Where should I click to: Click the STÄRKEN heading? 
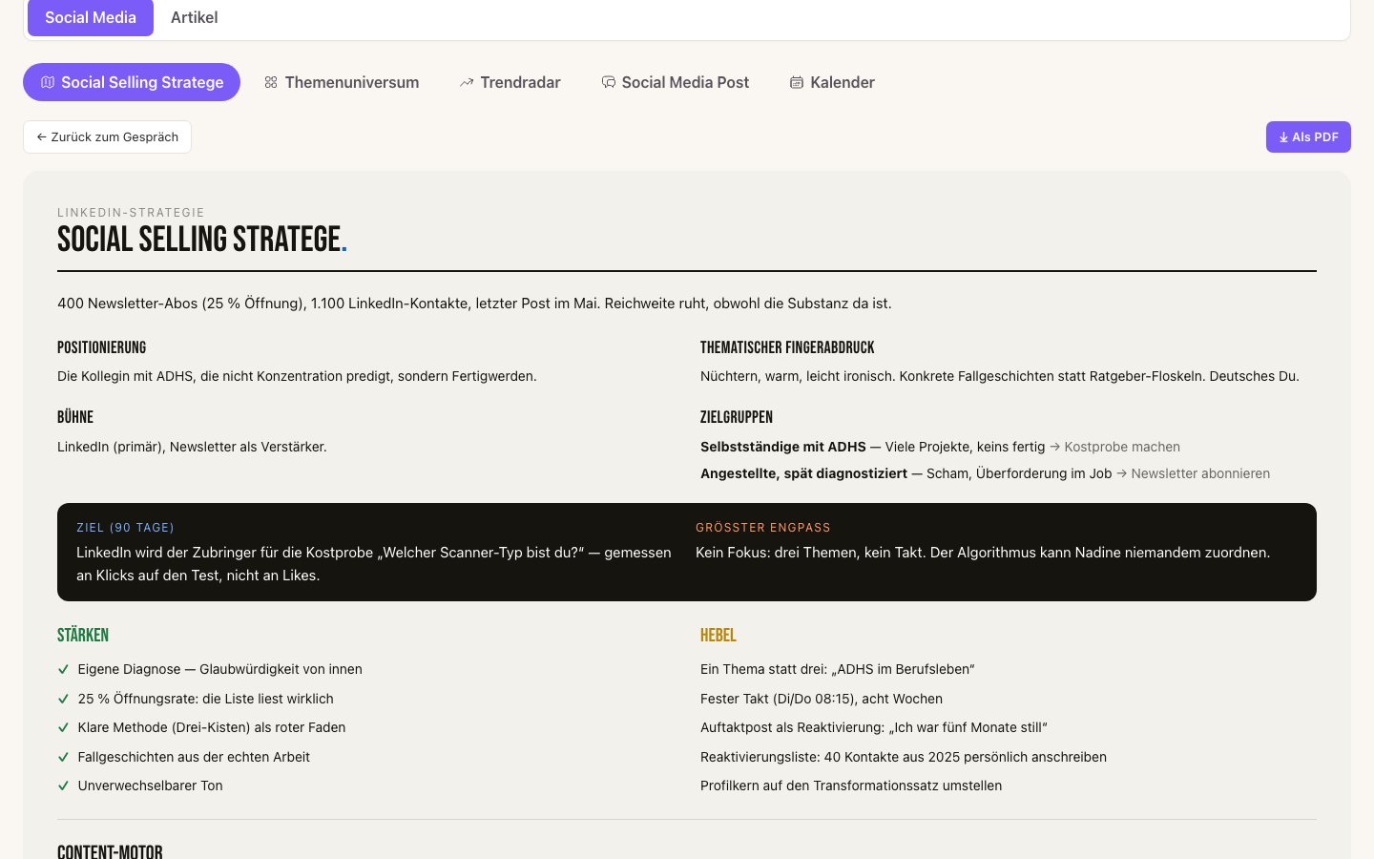pos(83,636)
